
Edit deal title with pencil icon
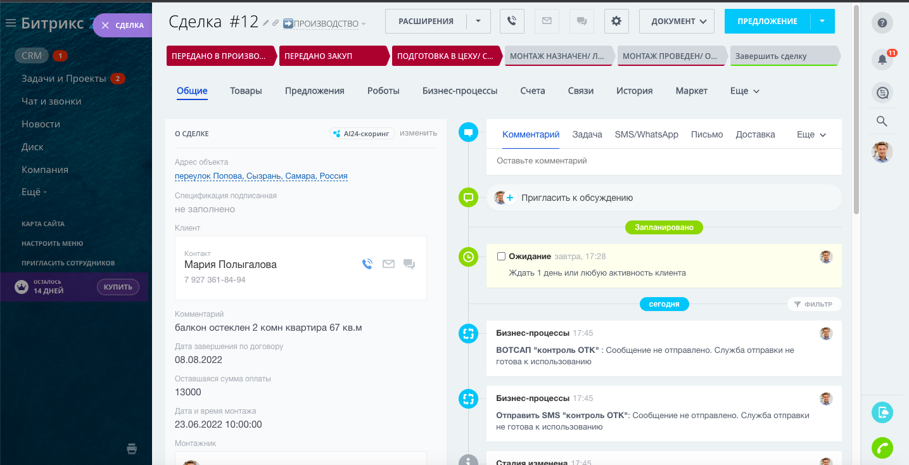(266, 23)
